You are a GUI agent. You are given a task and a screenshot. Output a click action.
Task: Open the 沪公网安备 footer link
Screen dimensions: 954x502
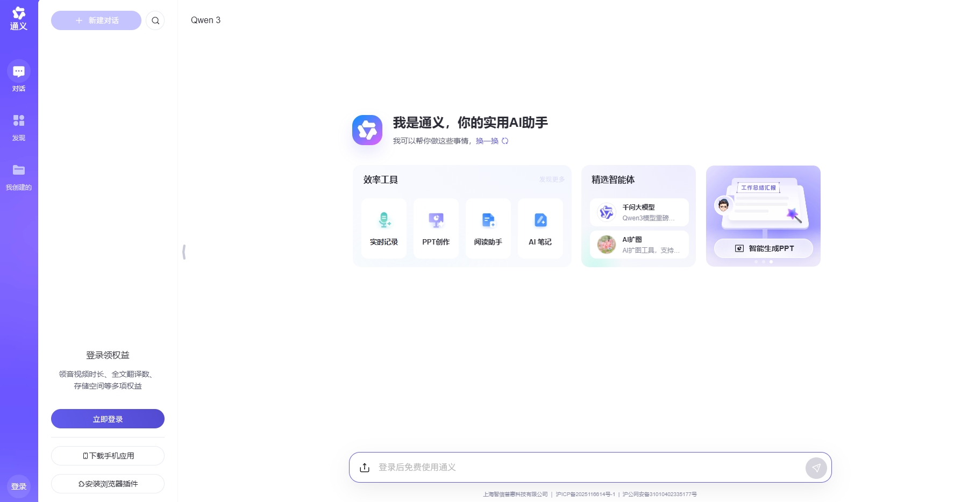(x=660, y=494)
